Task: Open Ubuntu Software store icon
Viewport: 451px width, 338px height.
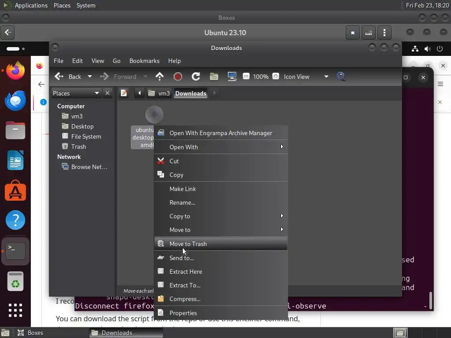Action: pyautogui.click(x=15, y=190)
